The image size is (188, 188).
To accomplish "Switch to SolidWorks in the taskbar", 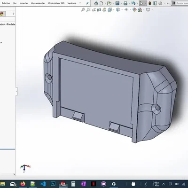I will tap(63, 184).
